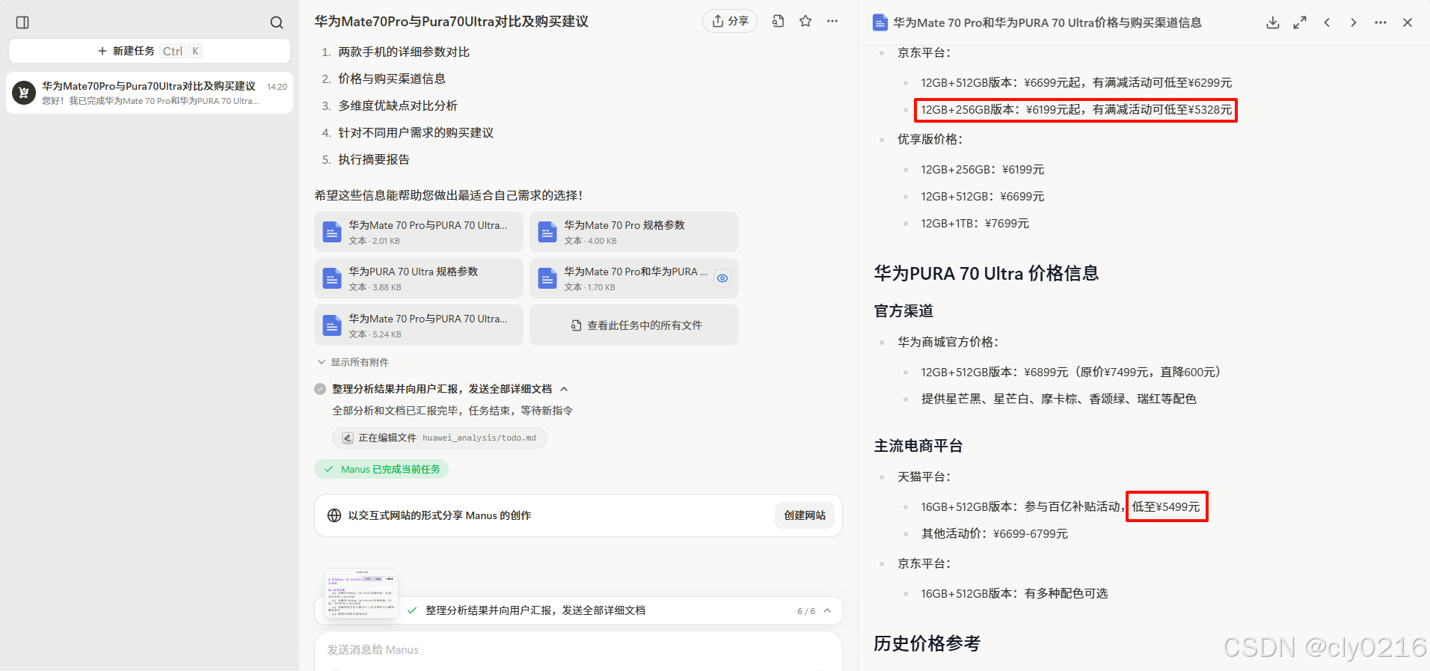
Task: Open the 2.01 KB attachment file
Action: [x=419, y=232]
